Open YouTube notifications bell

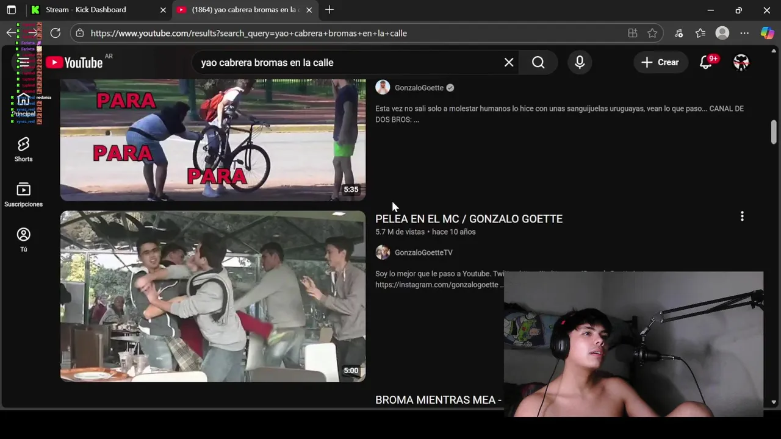tap(707, 62)
